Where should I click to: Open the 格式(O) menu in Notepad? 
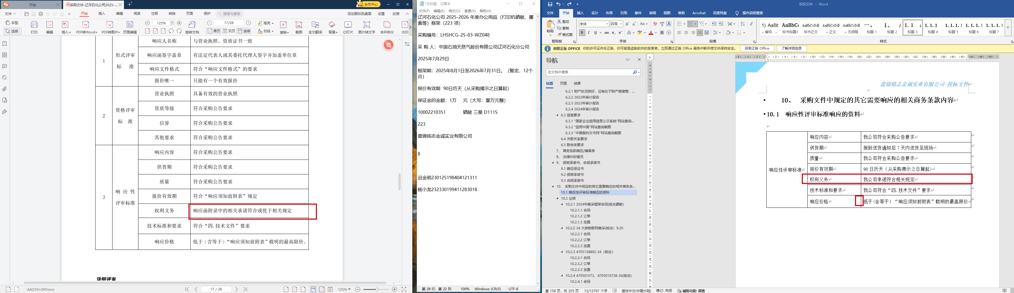click(454, 11)
